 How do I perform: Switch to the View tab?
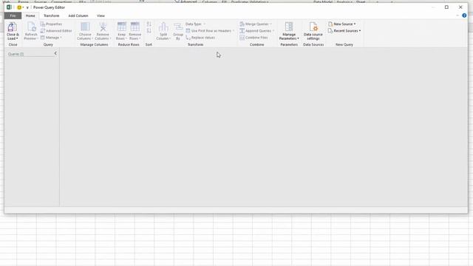(x=101, y=16)
